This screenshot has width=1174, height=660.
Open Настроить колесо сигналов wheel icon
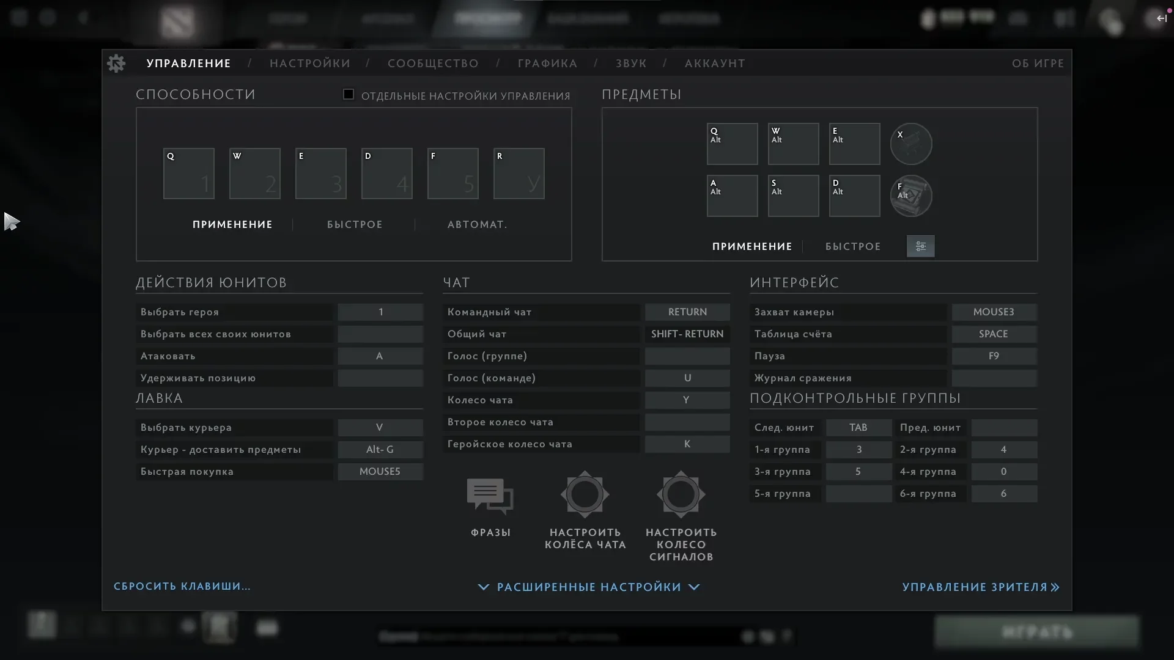click(x=681, y=494)
